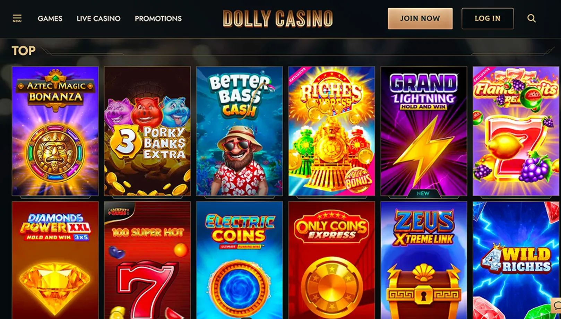The height and width of the screenshot is (319, 561).
Task: Click the Dolly Casino logo
Action: tap(278, 19)
